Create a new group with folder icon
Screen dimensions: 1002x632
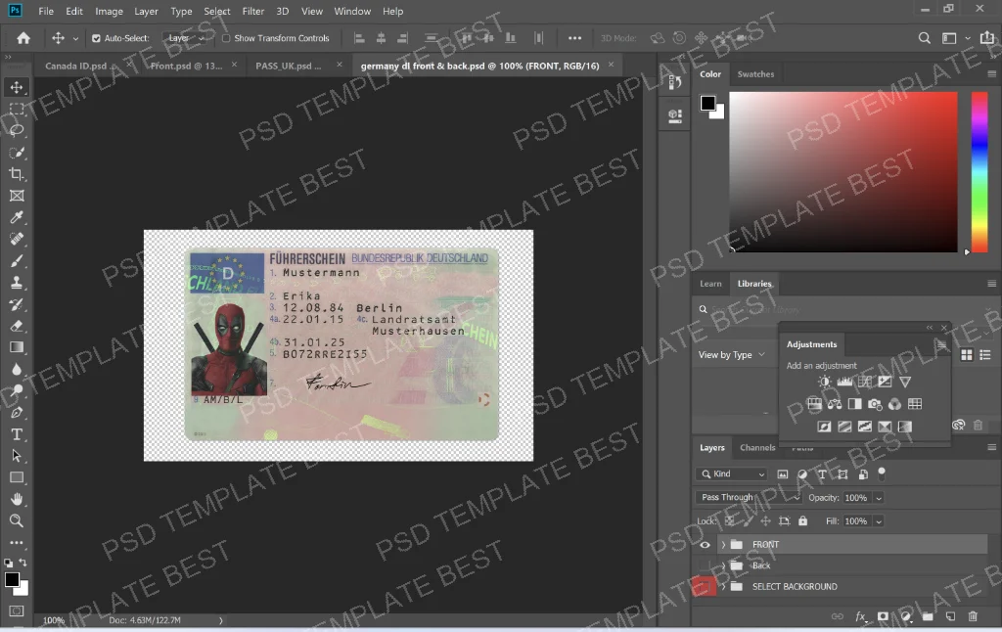point(928,616)
